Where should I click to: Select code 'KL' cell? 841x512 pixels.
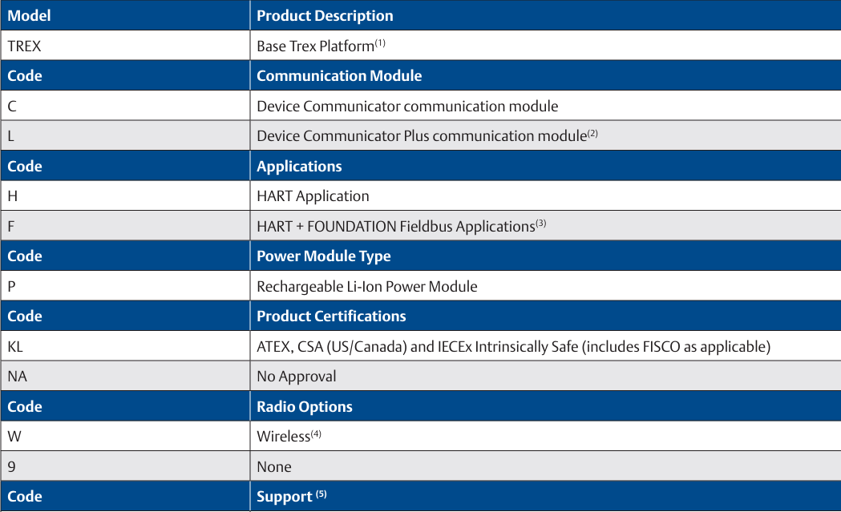pos(125,346)
